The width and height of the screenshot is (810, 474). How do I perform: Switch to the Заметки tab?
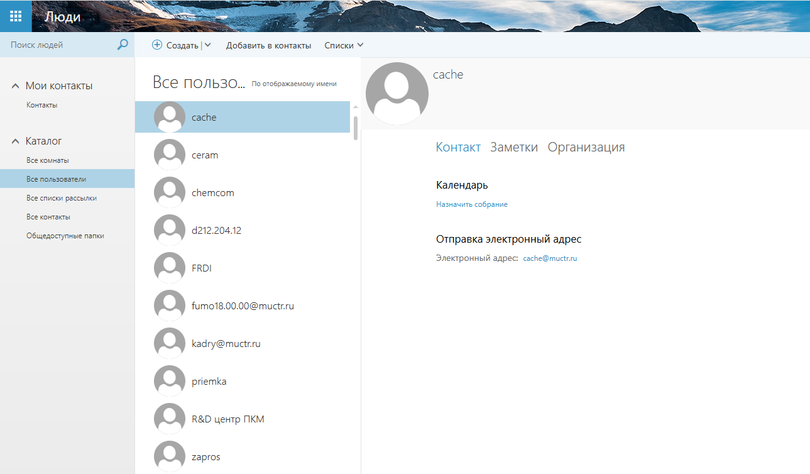point(514,147)
